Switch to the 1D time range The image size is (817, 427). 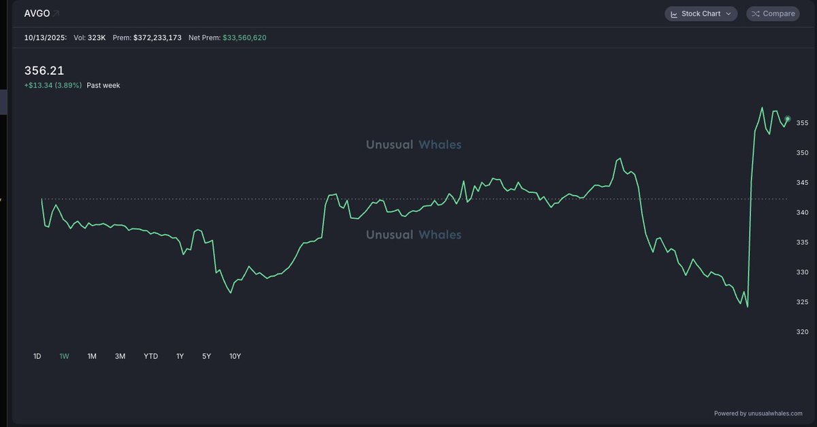[x=37, y=356]
